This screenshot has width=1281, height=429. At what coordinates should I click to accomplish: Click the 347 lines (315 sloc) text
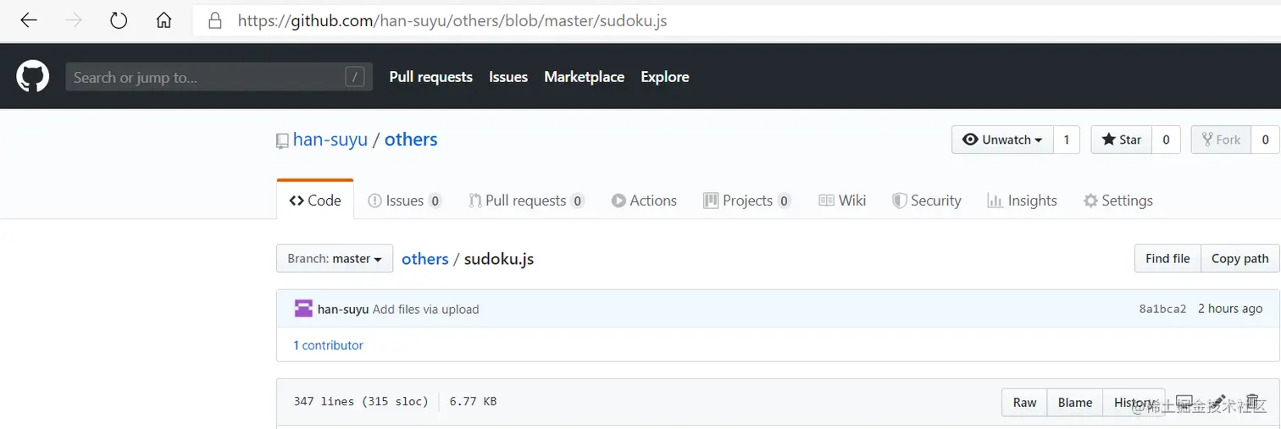(361, 401)
